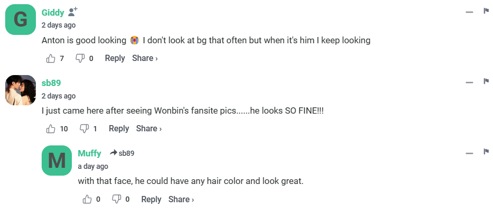Upvote sb89's comment about Wonbin
This screenshot has width=493, height=209.
click(51, 129)
